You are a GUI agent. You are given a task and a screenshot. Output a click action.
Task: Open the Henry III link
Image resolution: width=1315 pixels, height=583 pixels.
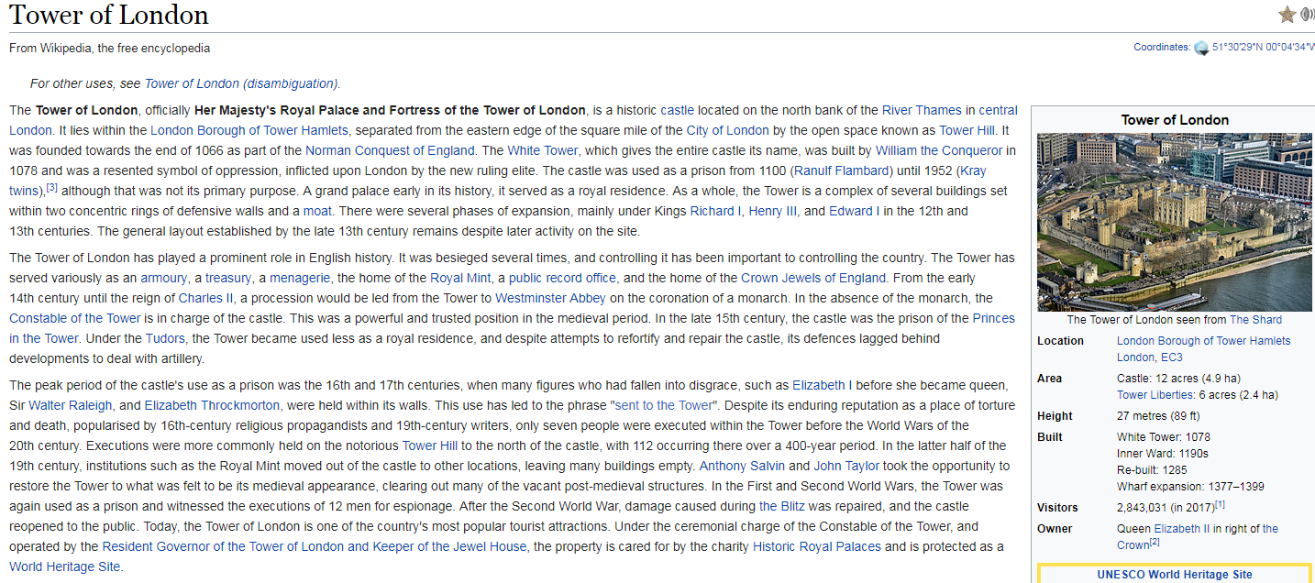[774, 211]
